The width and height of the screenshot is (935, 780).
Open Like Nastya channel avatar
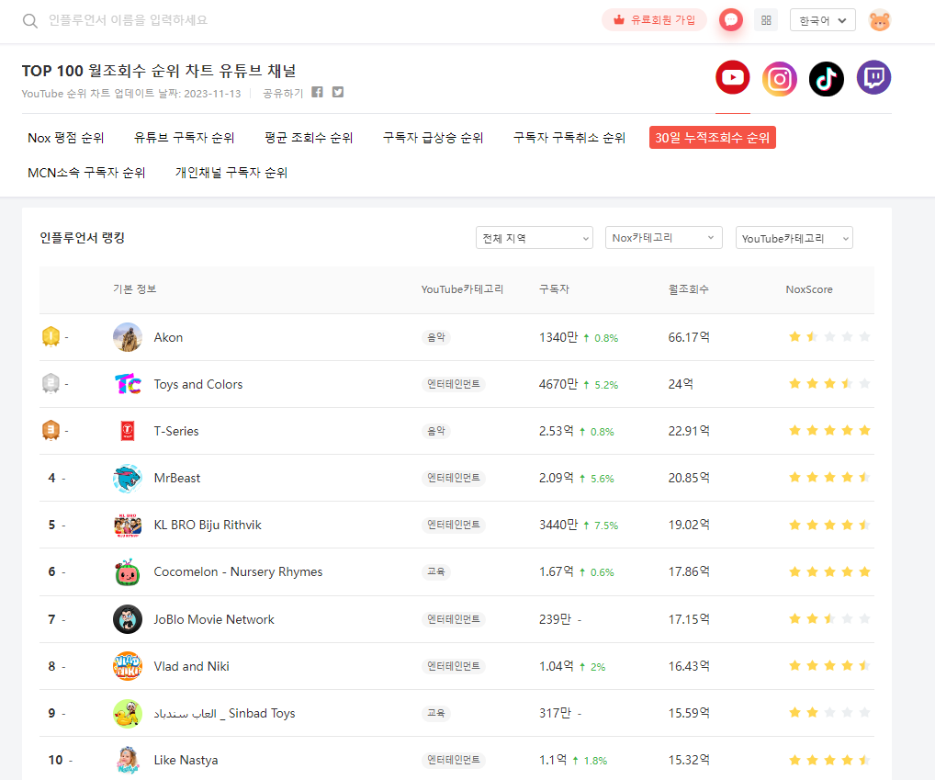click(128, 760)
